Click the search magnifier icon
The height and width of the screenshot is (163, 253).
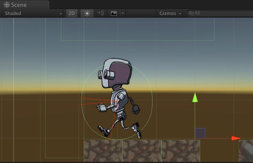click(191, 13)
